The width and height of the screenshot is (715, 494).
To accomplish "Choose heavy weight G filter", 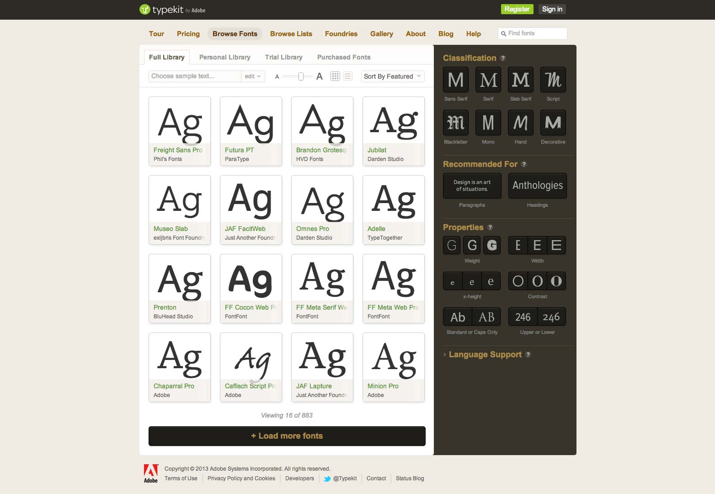I will coord(491,245).
